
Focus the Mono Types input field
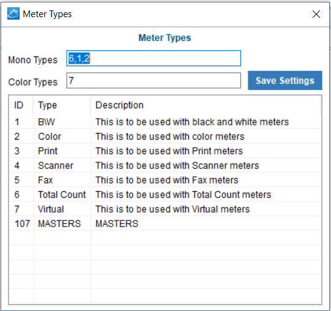[x=153, y=58]
